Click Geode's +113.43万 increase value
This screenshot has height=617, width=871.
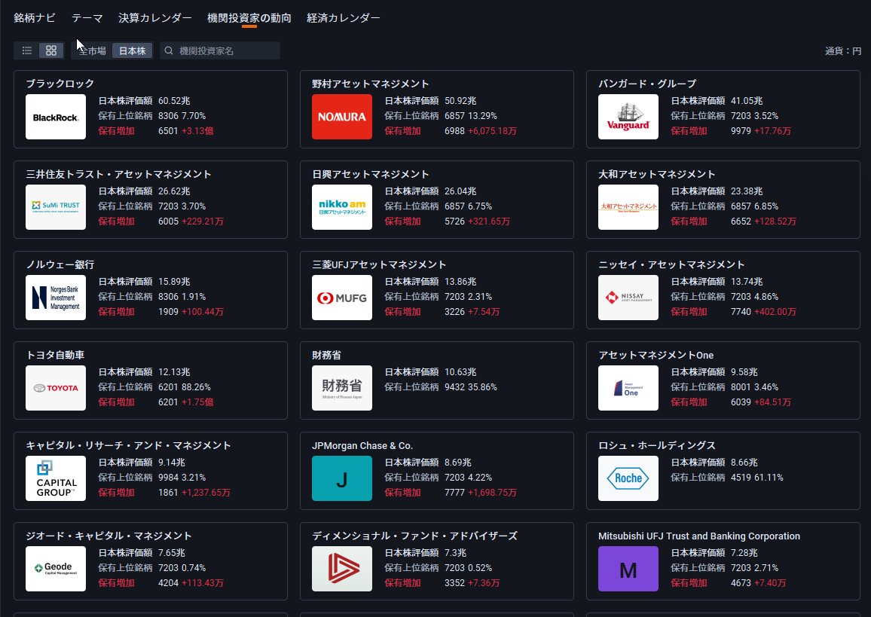point(203,583)
